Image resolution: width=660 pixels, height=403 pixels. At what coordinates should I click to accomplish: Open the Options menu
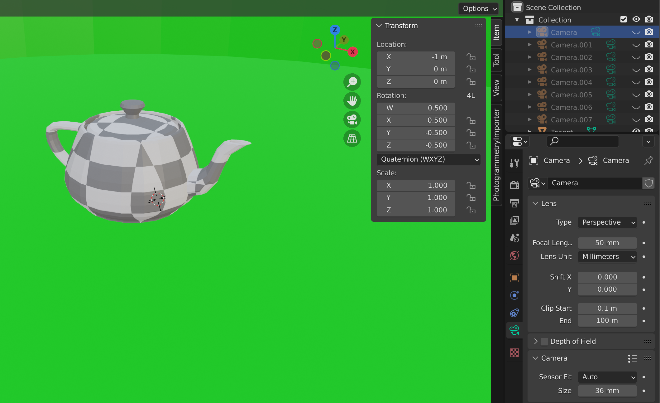(478, 8)
